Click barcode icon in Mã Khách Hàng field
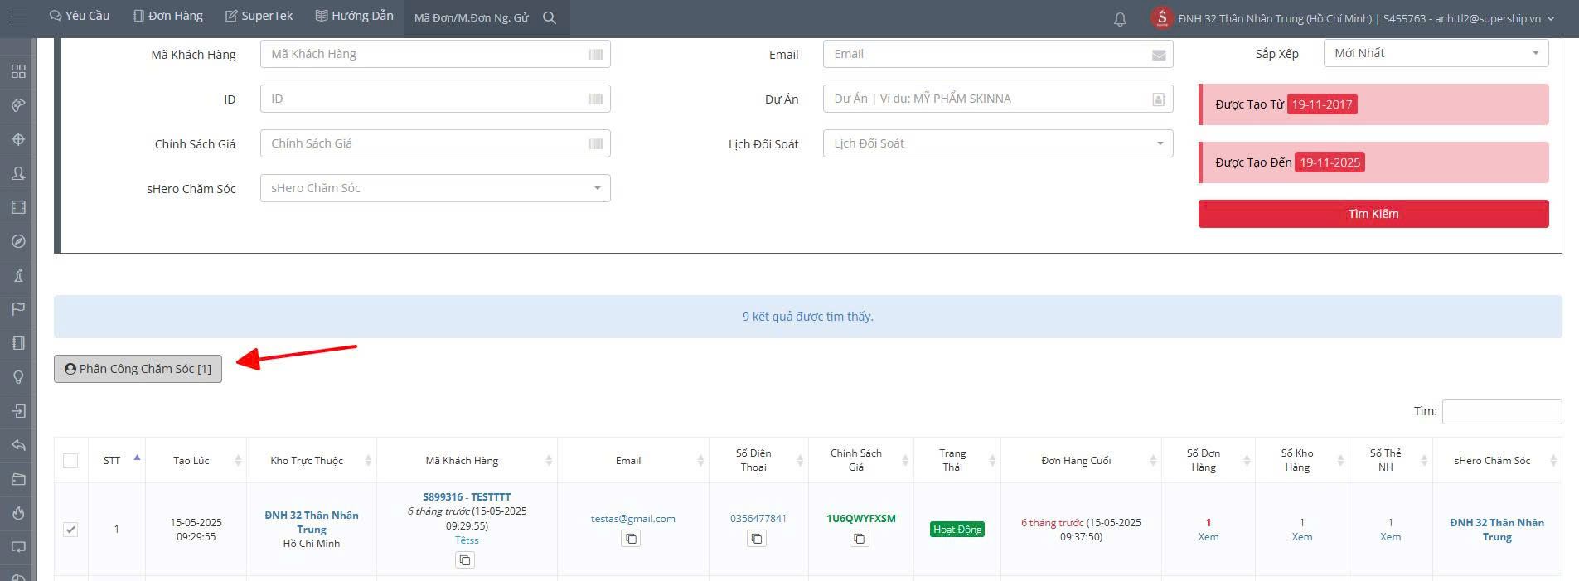Screen dimensions: 1579x581 coord(596,54)
